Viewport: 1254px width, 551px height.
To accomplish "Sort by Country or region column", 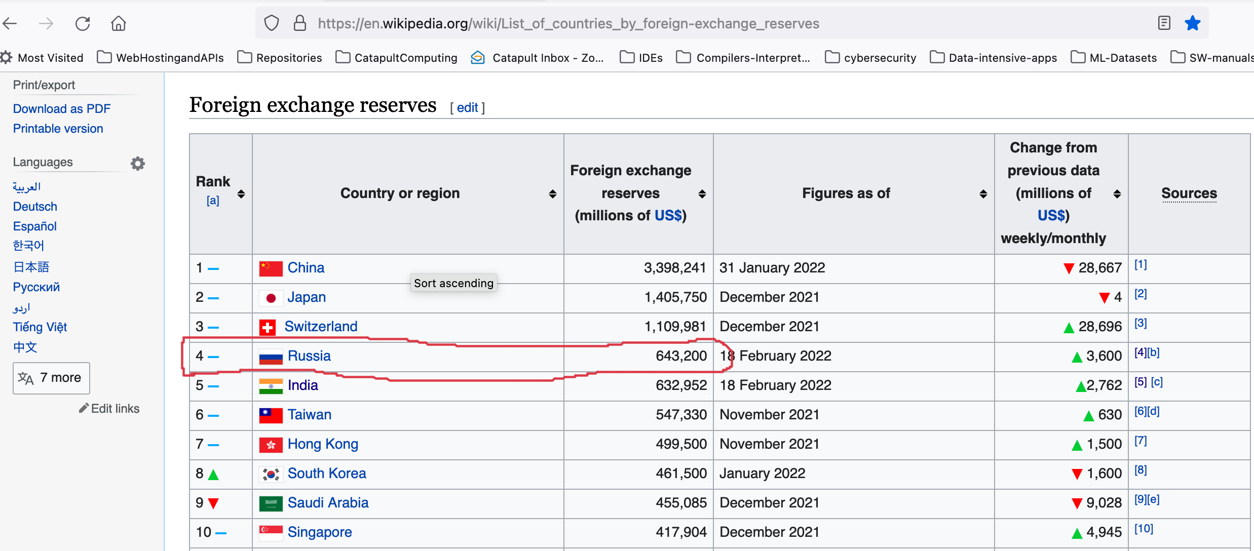I will point(552,194).
